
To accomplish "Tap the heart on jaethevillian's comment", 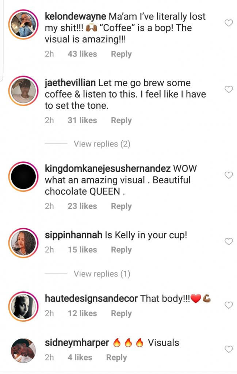I will [229, 89].
